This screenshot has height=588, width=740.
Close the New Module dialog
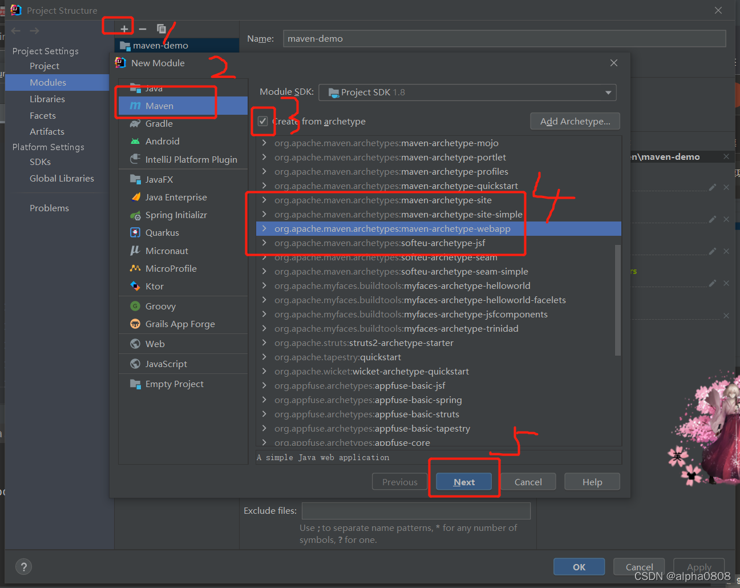pyautogui.click(x=614, y=63)
